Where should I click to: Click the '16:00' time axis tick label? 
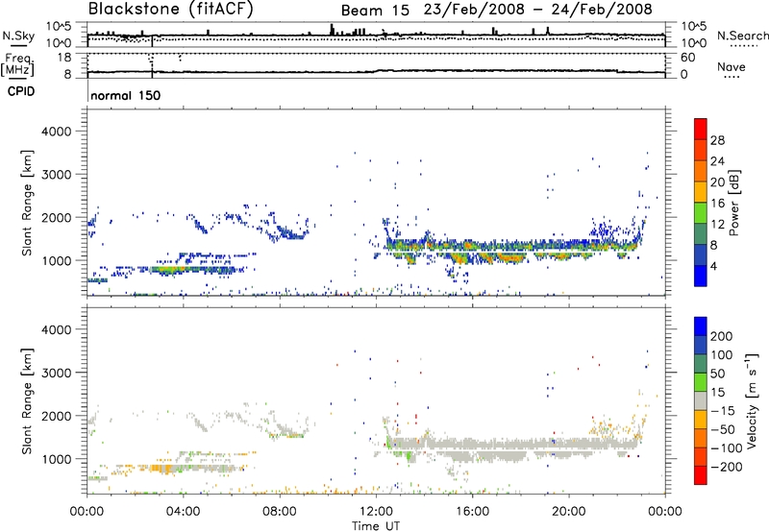[472, 512]
